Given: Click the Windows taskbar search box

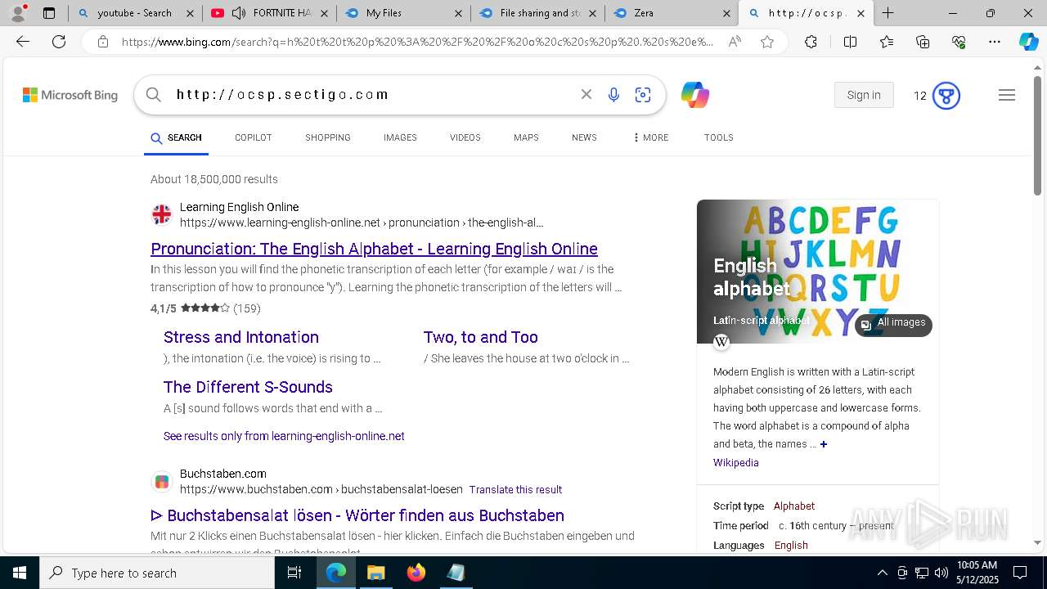Looking at the screenshot, I should [157, 573].
